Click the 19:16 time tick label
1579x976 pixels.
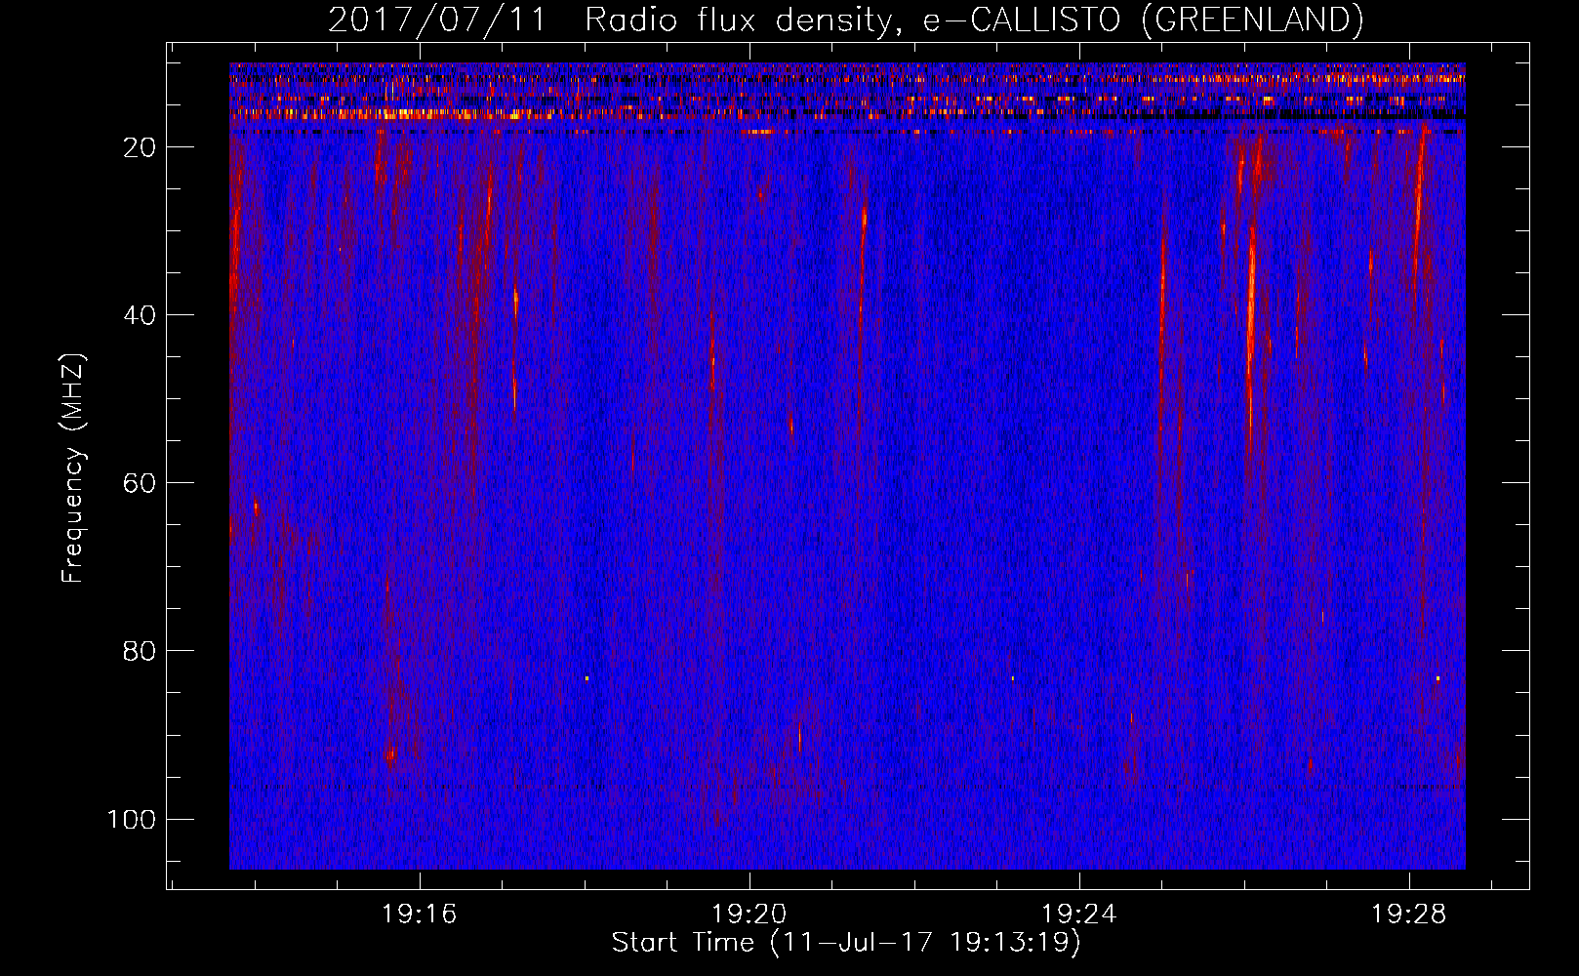pos(419,914)
